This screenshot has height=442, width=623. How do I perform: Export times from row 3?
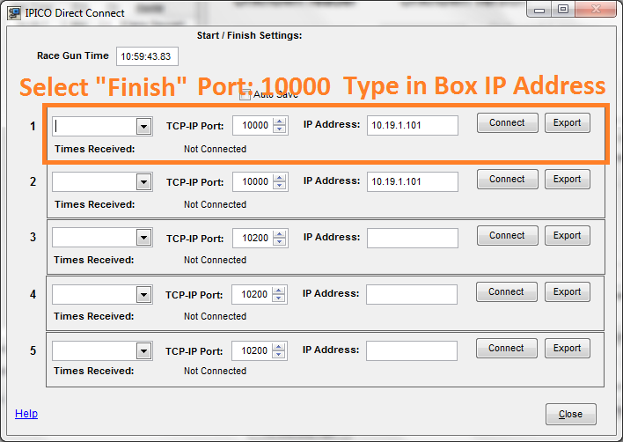click(568, 236)
